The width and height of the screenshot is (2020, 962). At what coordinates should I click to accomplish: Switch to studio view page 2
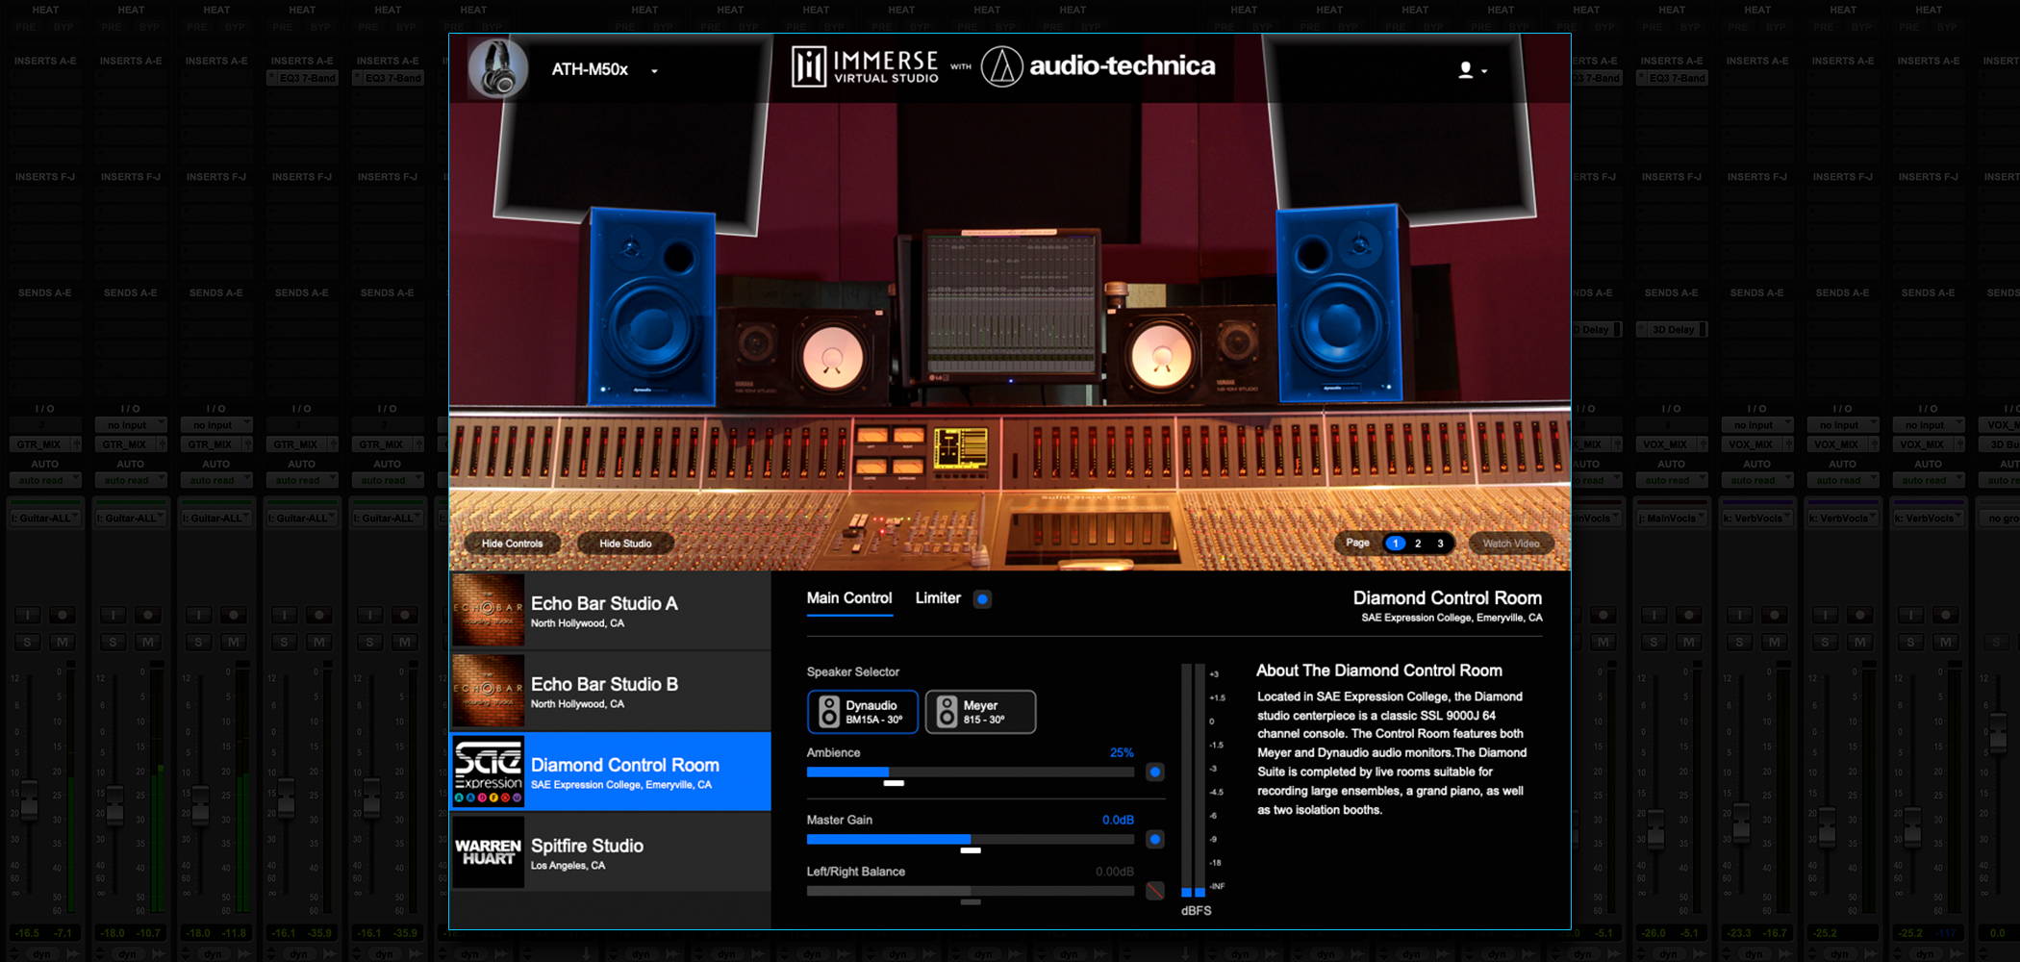1418,544
